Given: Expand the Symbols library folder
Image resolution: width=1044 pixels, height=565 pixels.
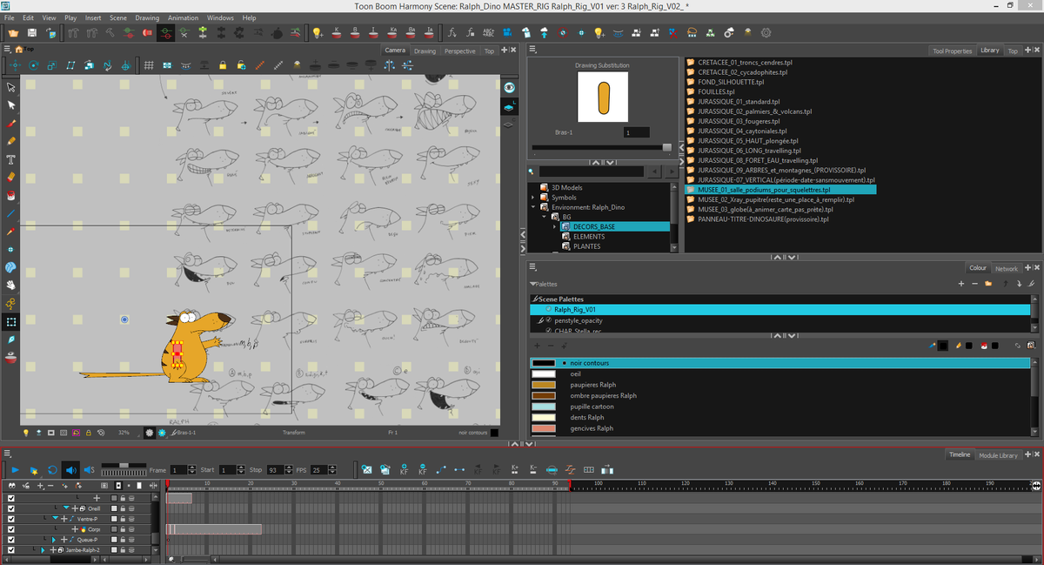Looking at the screenshot, I should pyautogui.click(x=533, y=198).
